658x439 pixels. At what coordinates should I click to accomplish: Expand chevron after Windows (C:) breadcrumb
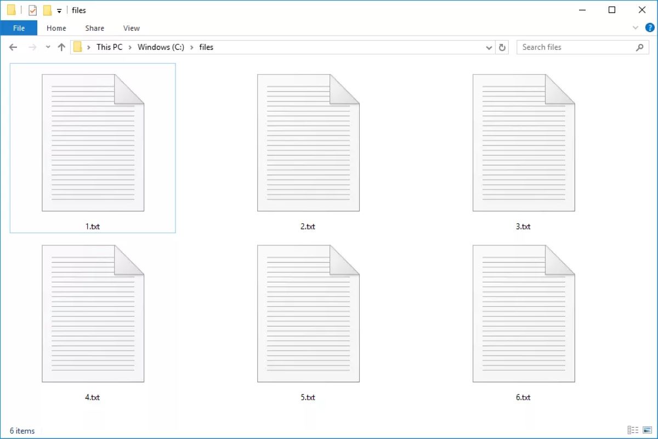[192, 47]
